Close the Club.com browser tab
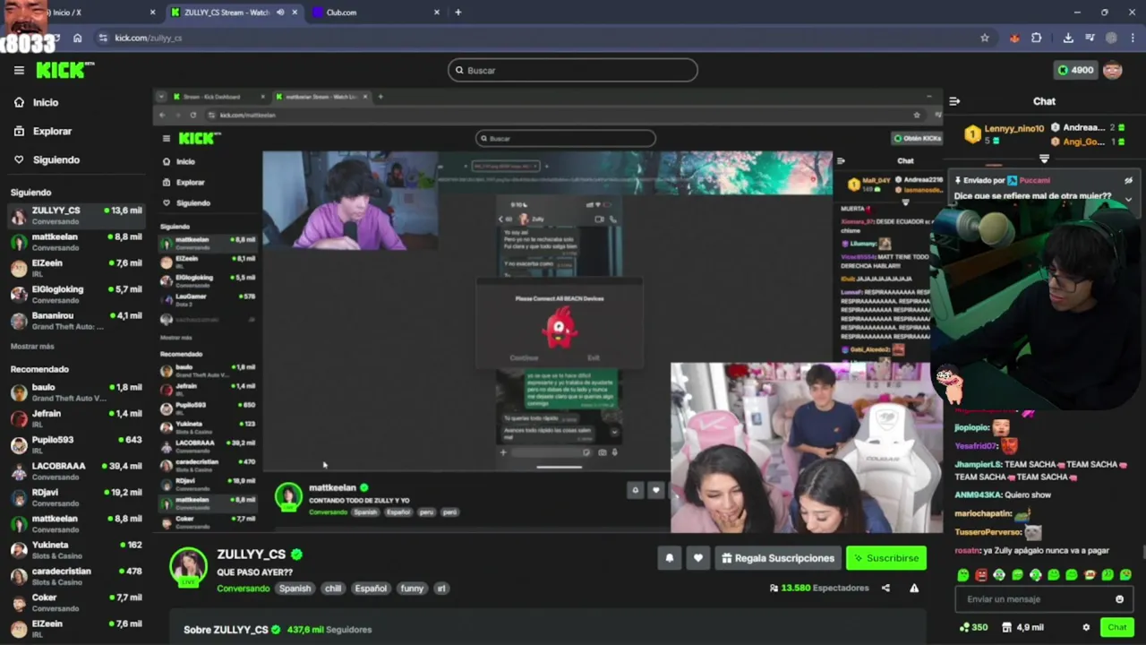The height and width of the screenshot is (645, 1146). (x=437, y=13)
